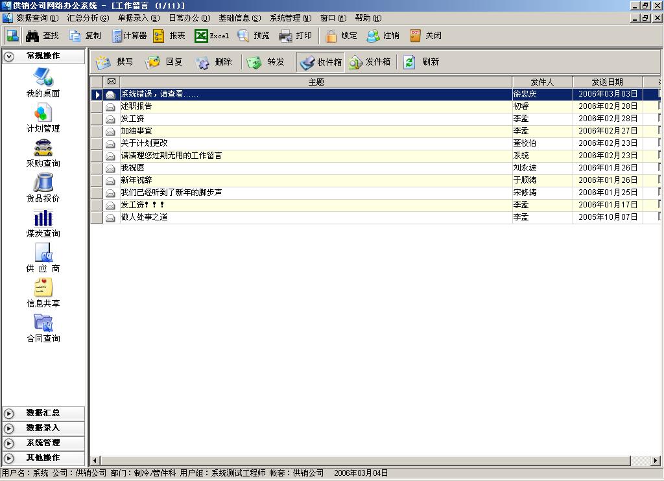The width and height of the screenshot is (664, 481).
Task: Expand the 其他操作 panel
Action: pyautogui.click(x=43, y=458)
